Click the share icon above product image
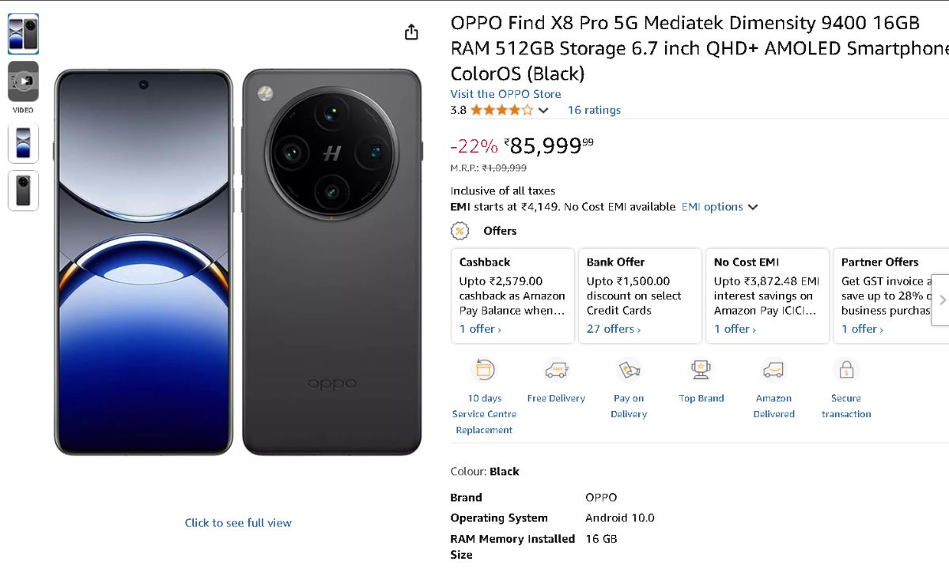This screenshot has height=569, width=949. 411,32
